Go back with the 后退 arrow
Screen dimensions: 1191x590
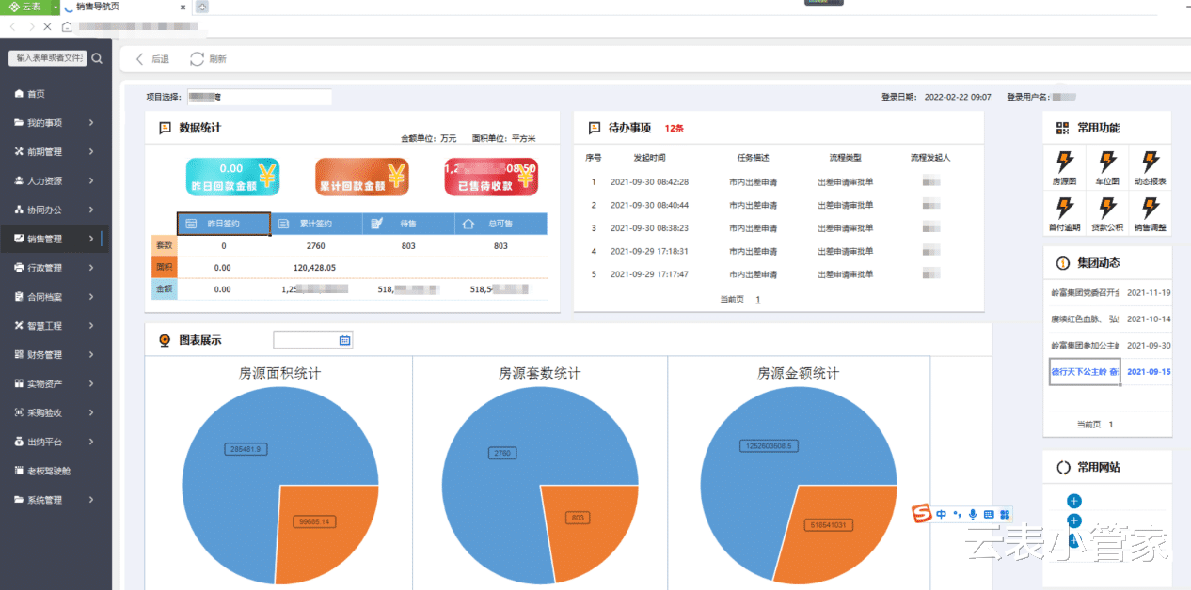pyautogui.click(x=140, y=58)
